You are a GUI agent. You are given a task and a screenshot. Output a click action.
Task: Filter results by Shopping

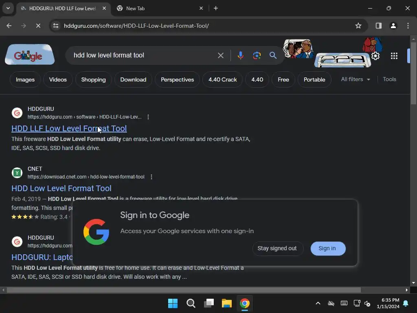tap(93, 79)
